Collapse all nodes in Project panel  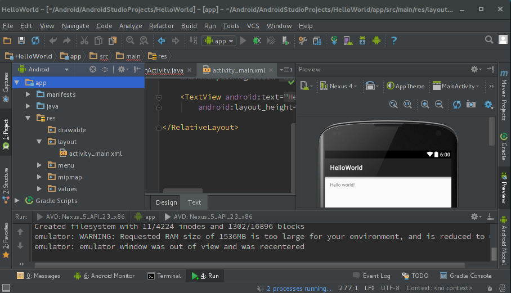tap(105, 69)
